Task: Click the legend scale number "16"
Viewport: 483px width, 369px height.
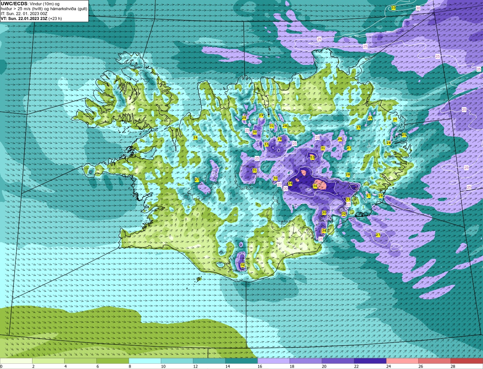Action: pos(260,366)
